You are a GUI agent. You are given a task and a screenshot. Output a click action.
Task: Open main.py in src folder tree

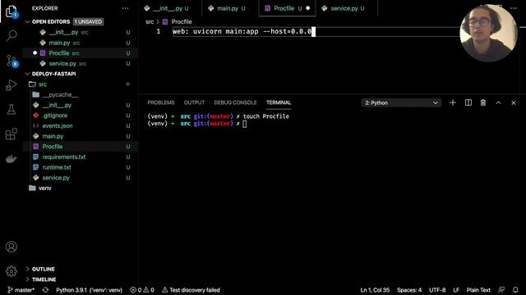(x=81, y=136)
